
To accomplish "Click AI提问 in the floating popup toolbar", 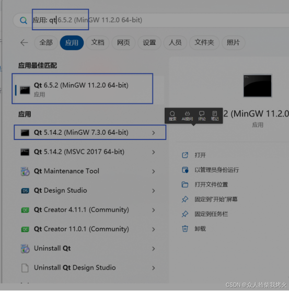I will [187, 116].
